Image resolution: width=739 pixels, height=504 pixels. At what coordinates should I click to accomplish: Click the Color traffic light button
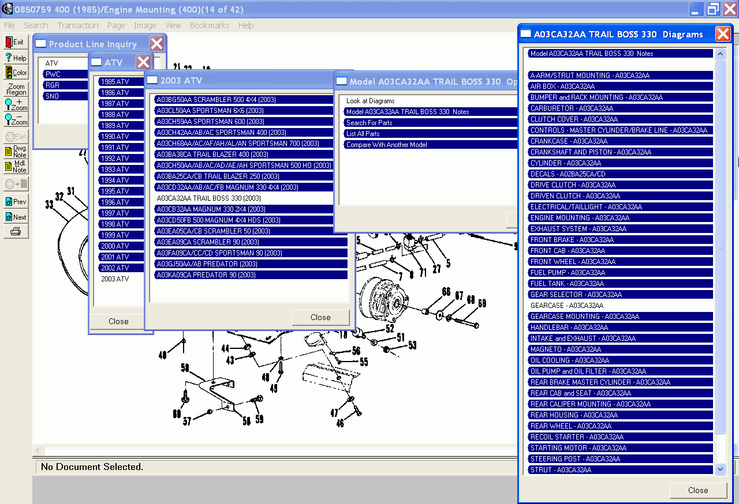(x=16, y=73)
